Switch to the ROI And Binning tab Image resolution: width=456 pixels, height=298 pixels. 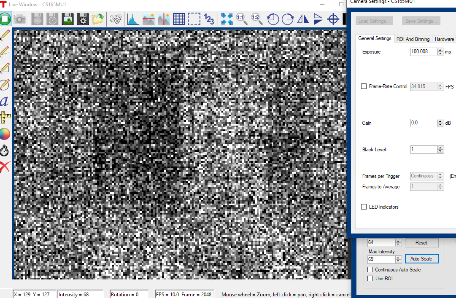413,39
